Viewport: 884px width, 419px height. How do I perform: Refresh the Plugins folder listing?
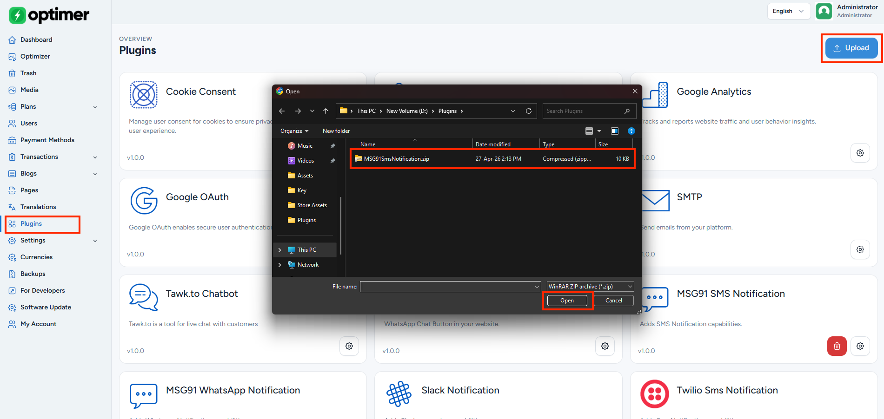pyautogui.click(x=529, y=111)
